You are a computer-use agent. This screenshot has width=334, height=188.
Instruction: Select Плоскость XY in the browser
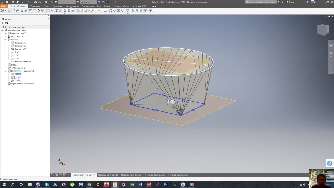[x=20, y=49]
